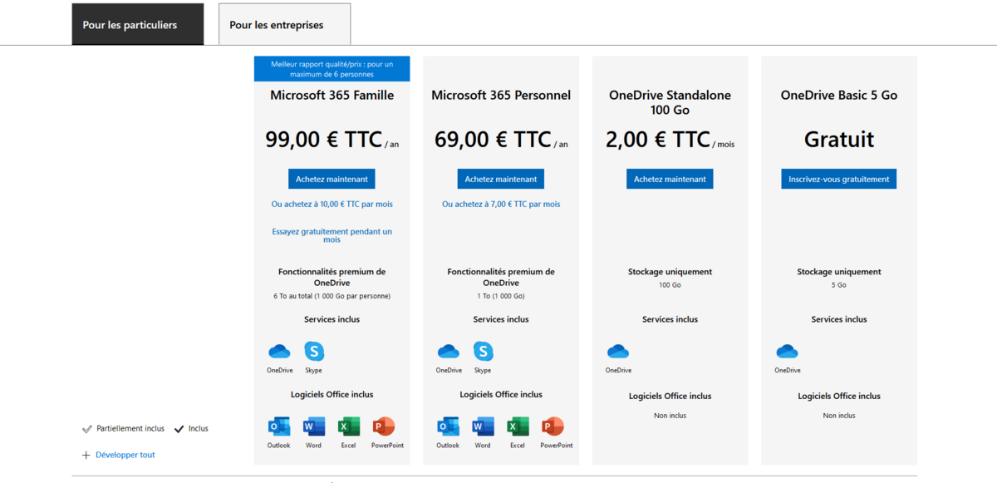Image resolution: width=997 pixels, height=483 pixels.
Task: Click the Meilleur rapport qualité/prix banner
Action: [x=332, y=69]
